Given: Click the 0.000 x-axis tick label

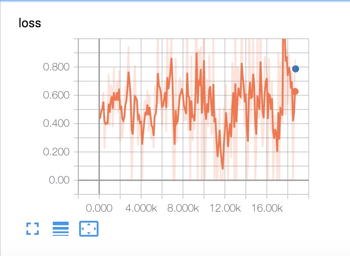Looking at the screenshot, I should [99, 208].
